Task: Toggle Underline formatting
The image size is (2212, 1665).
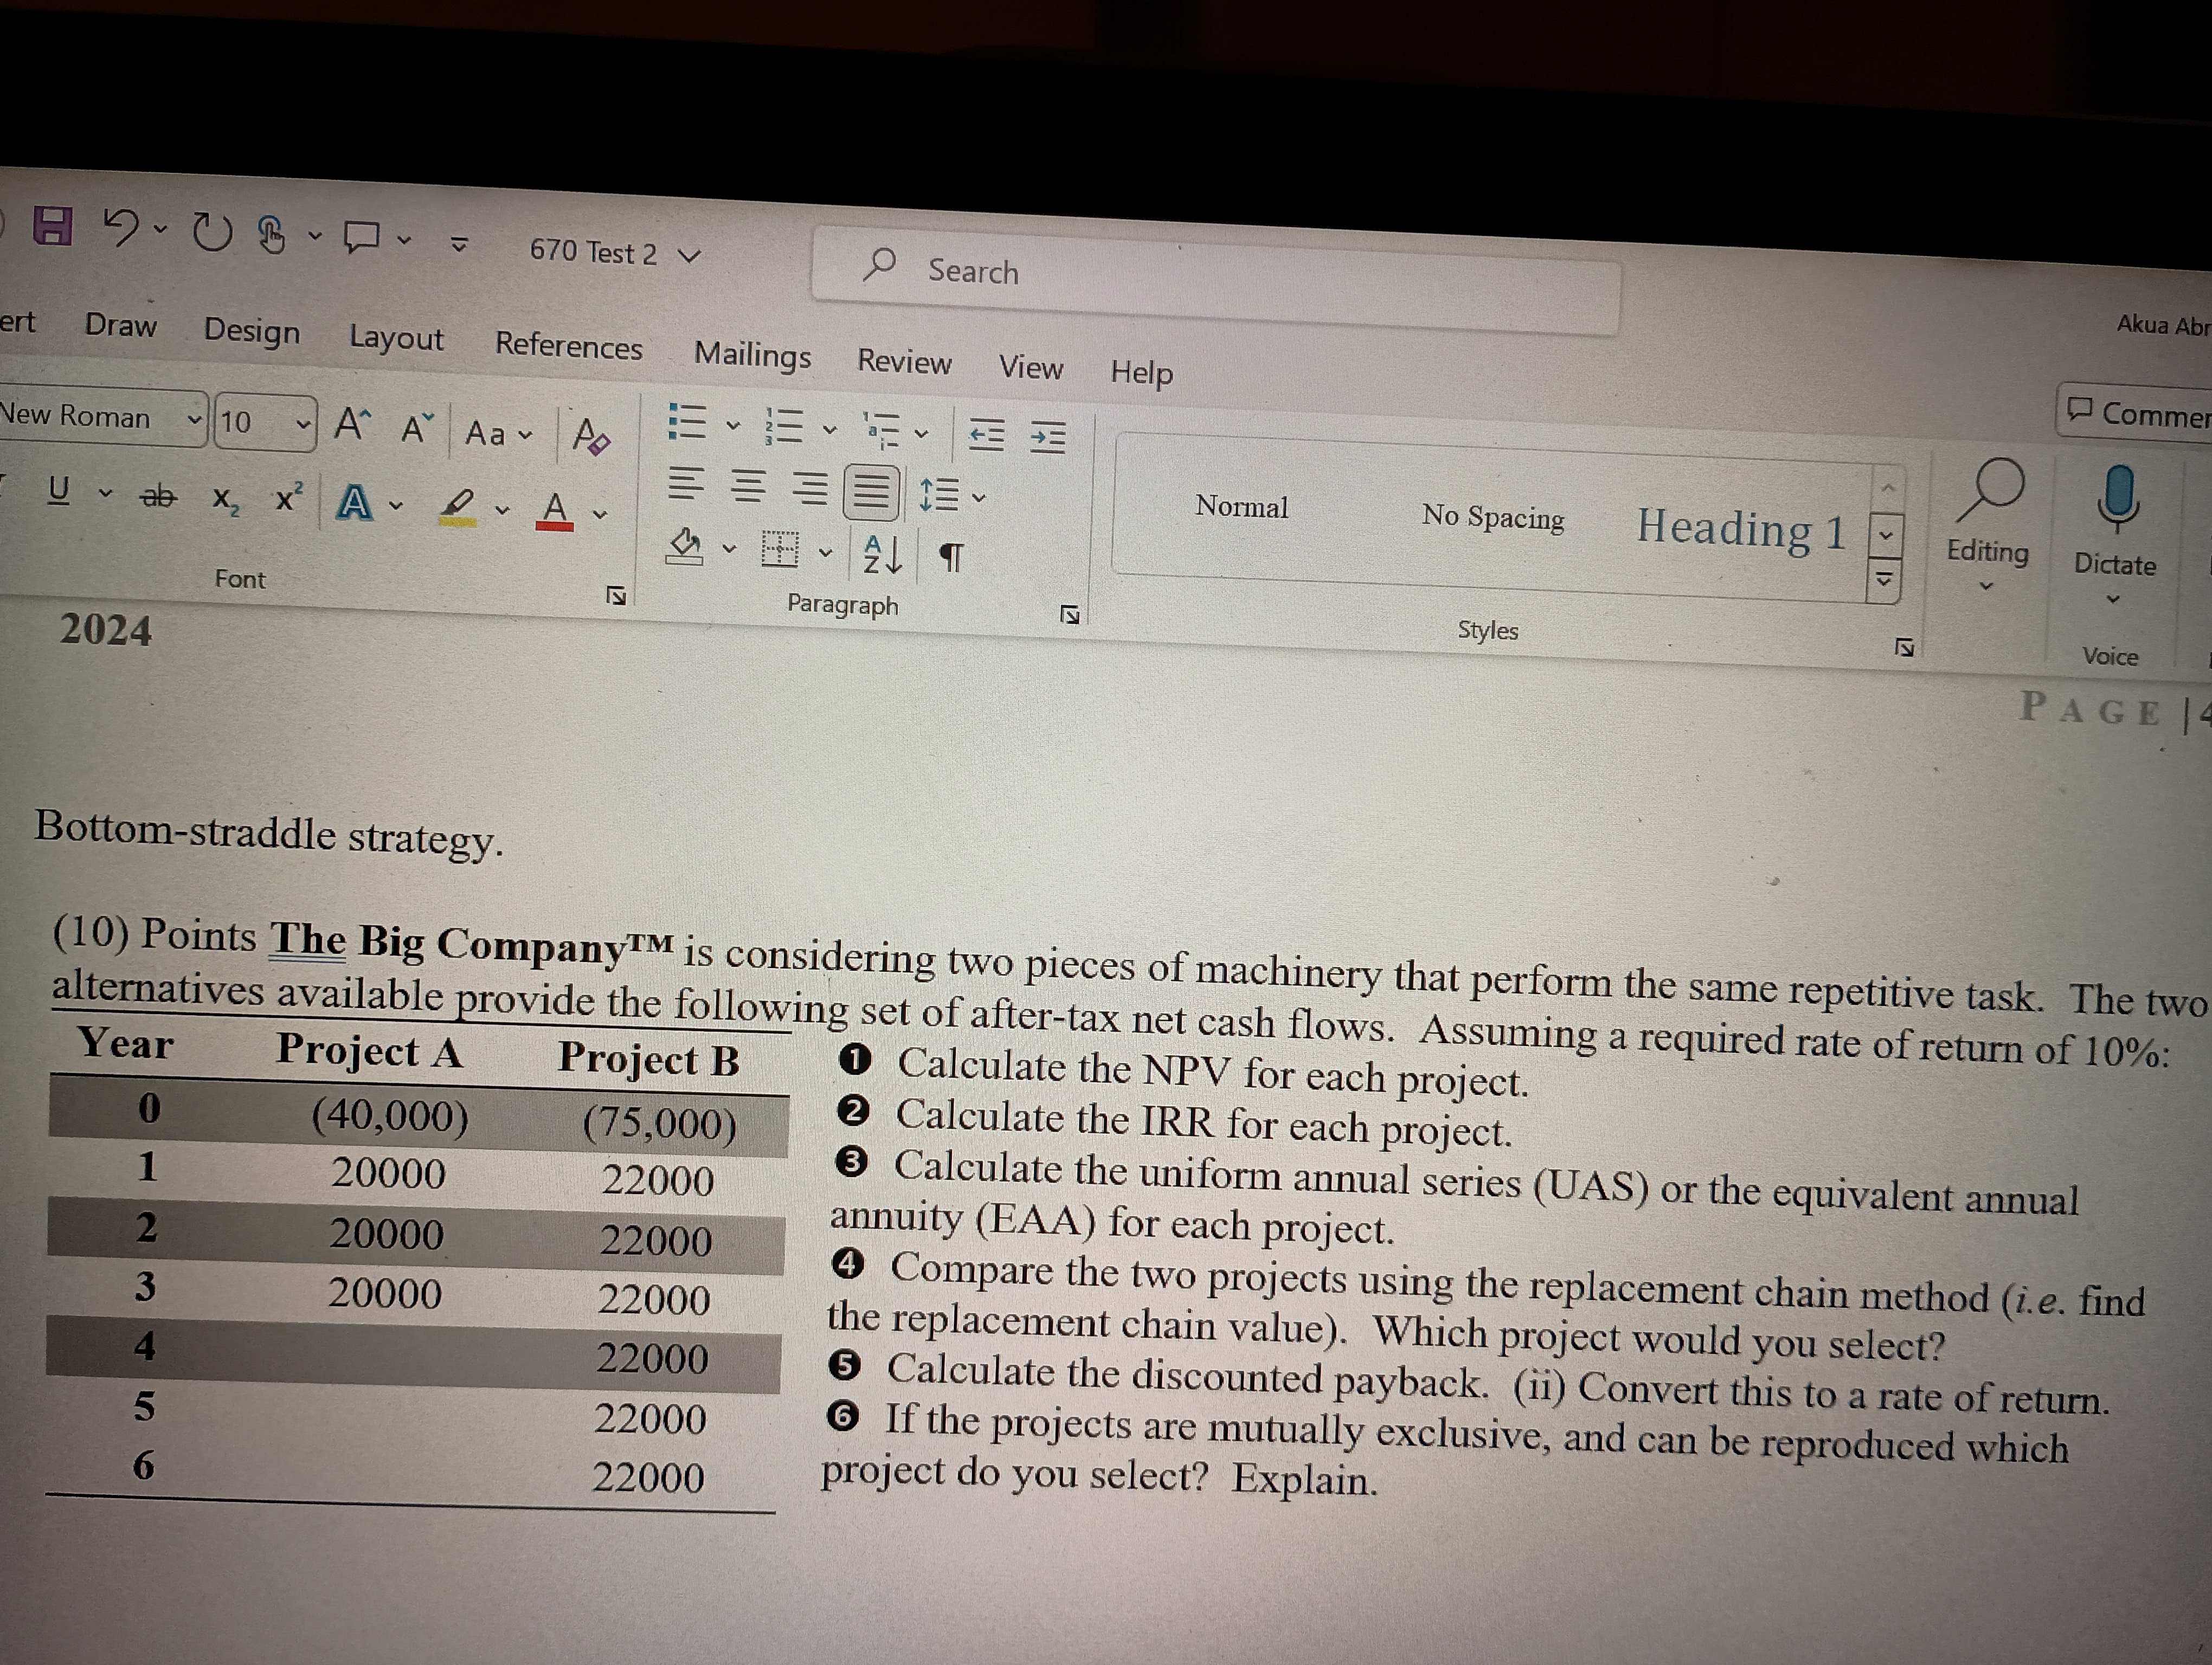Action: click(59, 490)
